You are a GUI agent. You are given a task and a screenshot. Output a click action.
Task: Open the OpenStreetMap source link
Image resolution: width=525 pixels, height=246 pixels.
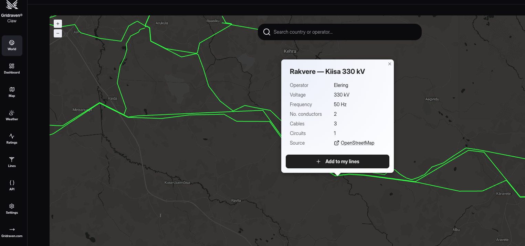coord(357,143)
